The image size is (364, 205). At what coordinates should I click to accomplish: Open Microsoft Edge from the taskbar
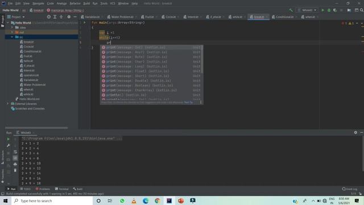point(146,200)
